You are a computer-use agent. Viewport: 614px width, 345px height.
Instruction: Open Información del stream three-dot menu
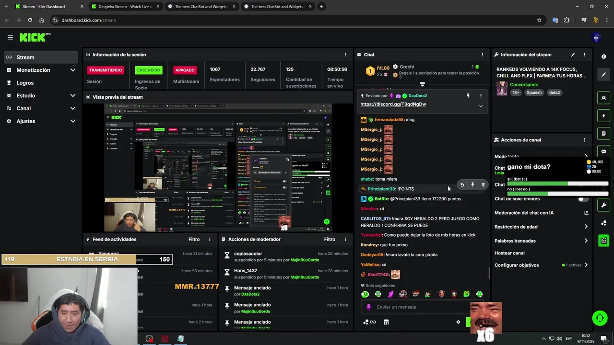pyautogui.click(x=584, y=55)
